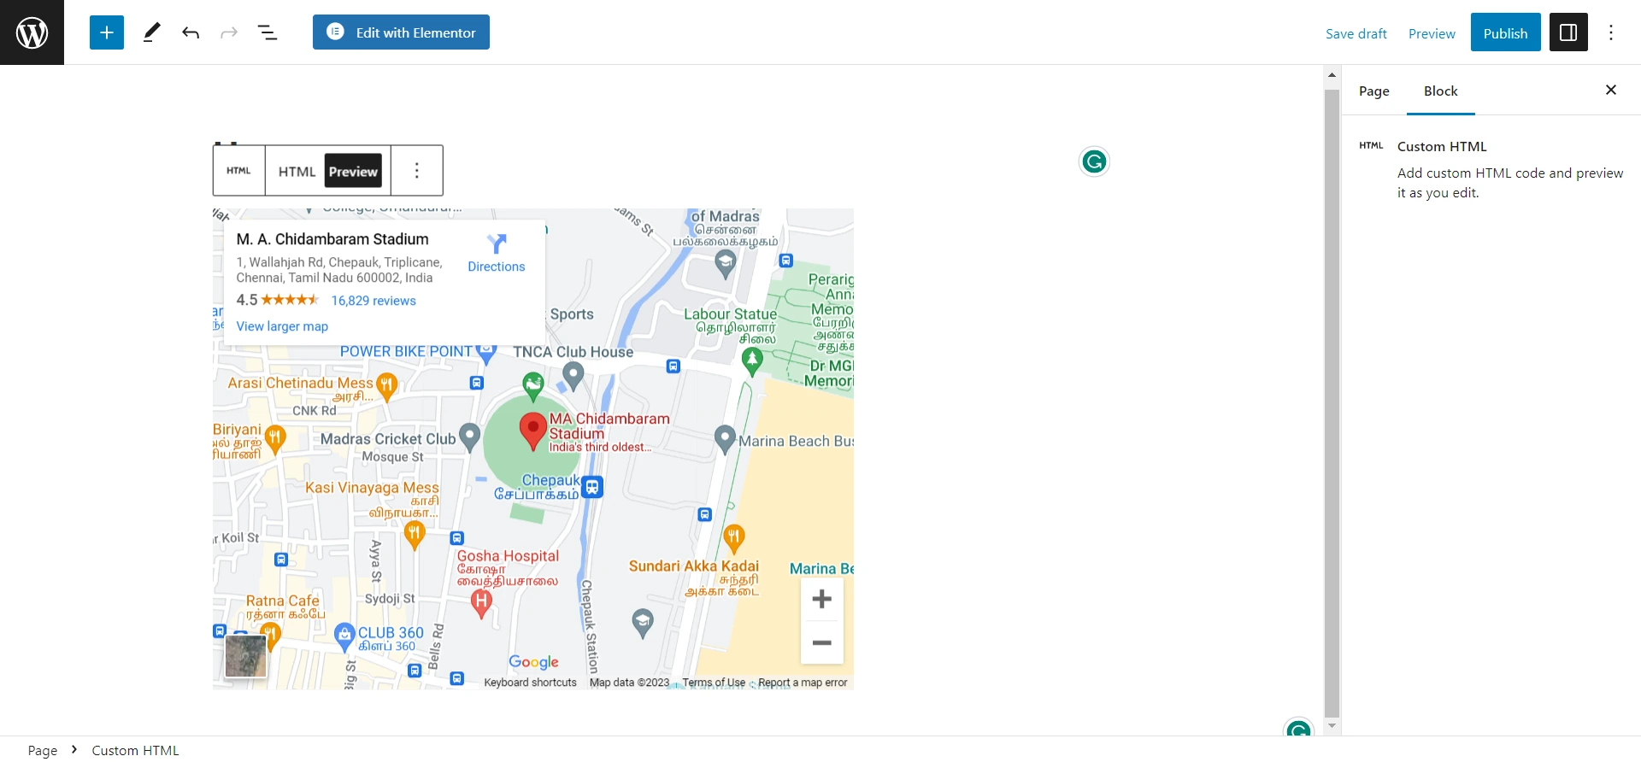Screen dimensions: 1641x762
Task: Redo the last undone change
Action: (x=229, y=32)
